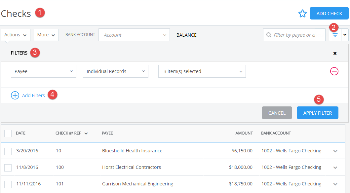Click the filter funnel icon button
The image size is (350, 193).
(x=335, y=35)
